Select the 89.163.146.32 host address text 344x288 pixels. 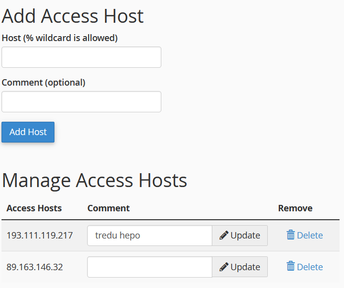(x=35, y=267)
